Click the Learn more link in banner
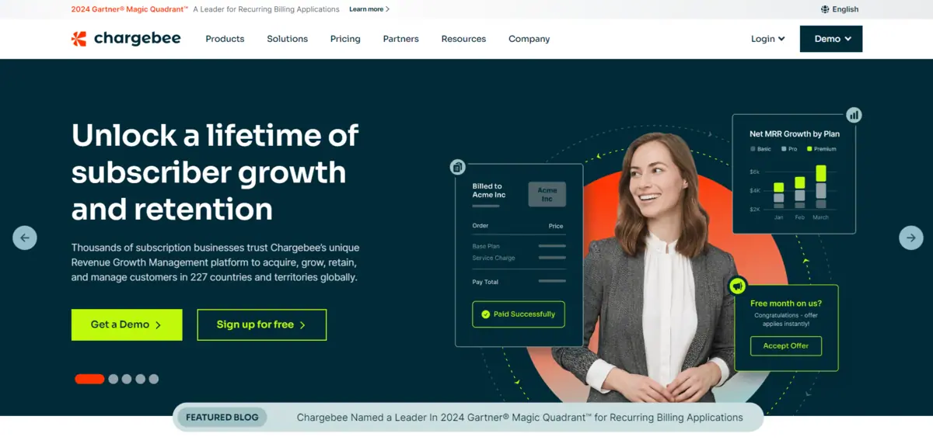 [x=369, y=9]
